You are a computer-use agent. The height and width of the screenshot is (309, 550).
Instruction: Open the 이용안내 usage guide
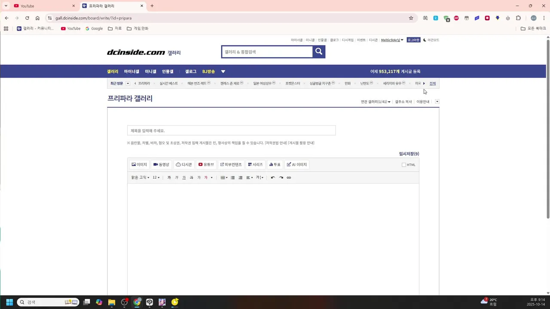point(423,102)
